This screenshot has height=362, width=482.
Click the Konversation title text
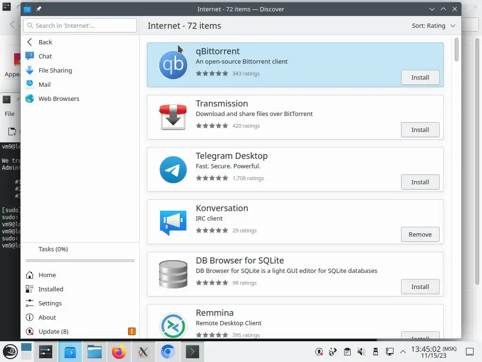pos(222,208)
